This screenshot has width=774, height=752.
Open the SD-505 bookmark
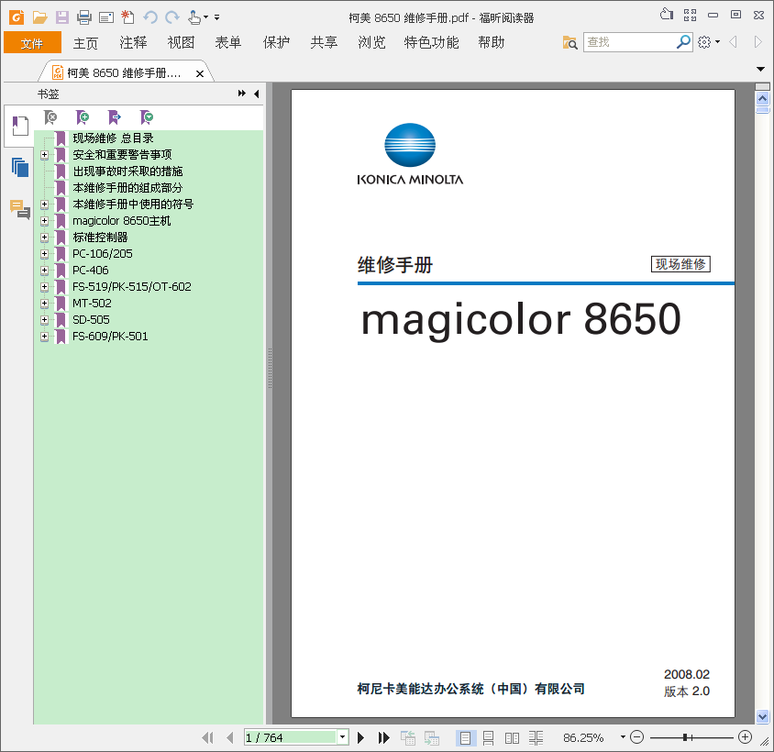92,320
